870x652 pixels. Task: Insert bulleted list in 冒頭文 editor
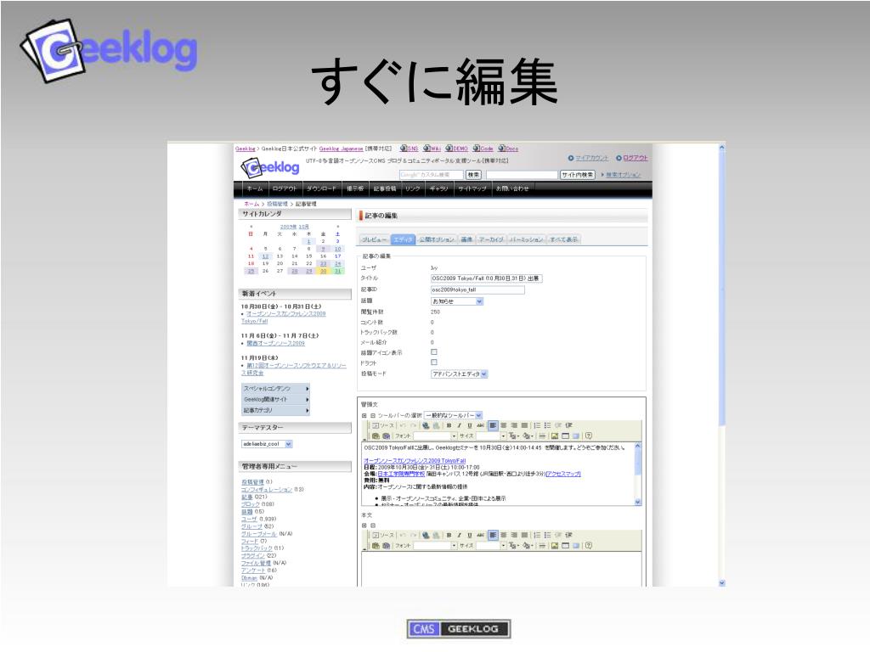click(547, 425)
